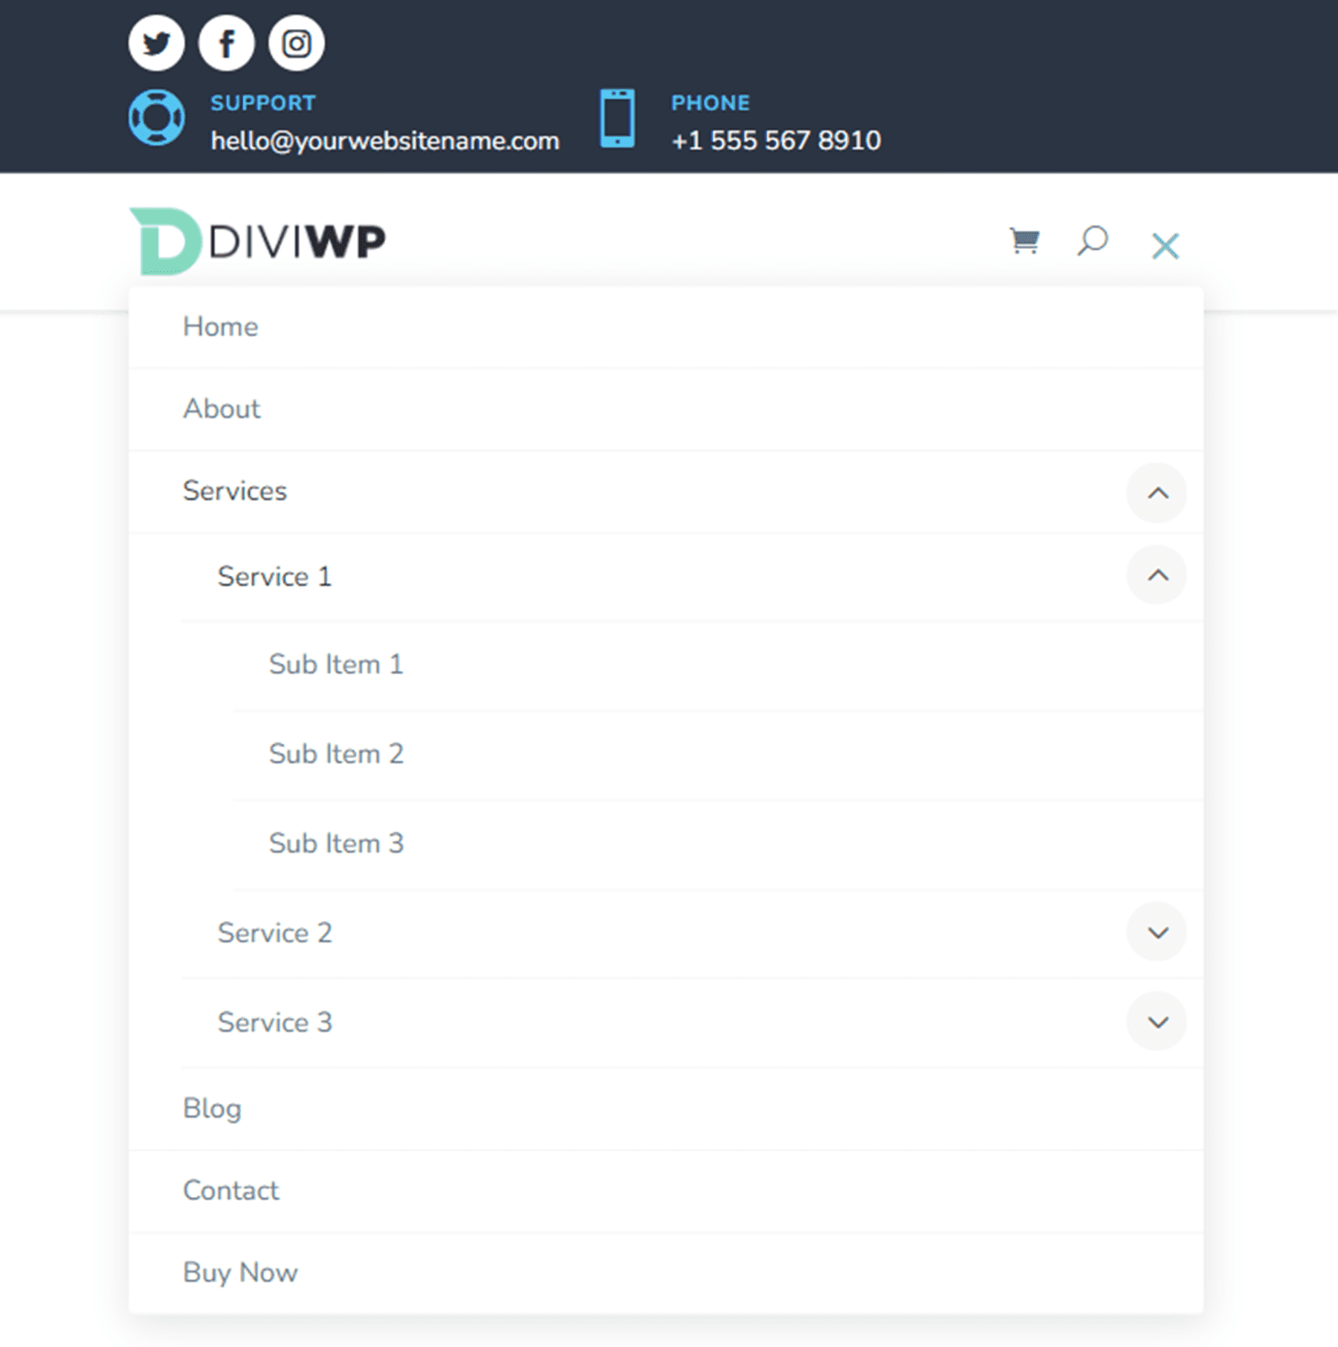The width and height of the screenshot is (1338, 1347).
Task: Click the search magnifier icon
Action: coord(1092,240)
